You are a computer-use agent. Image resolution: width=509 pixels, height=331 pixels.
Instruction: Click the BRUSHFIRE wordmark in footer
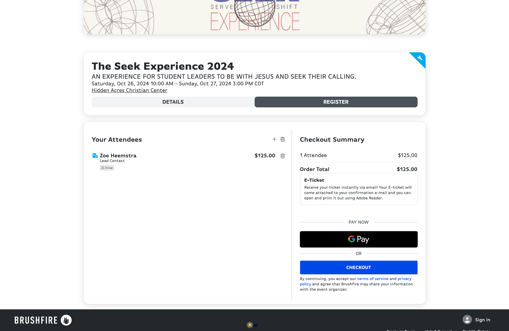[x=36, y=320]
